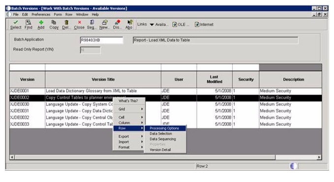
Task: Open the Window menu
Action: point(82,14)
